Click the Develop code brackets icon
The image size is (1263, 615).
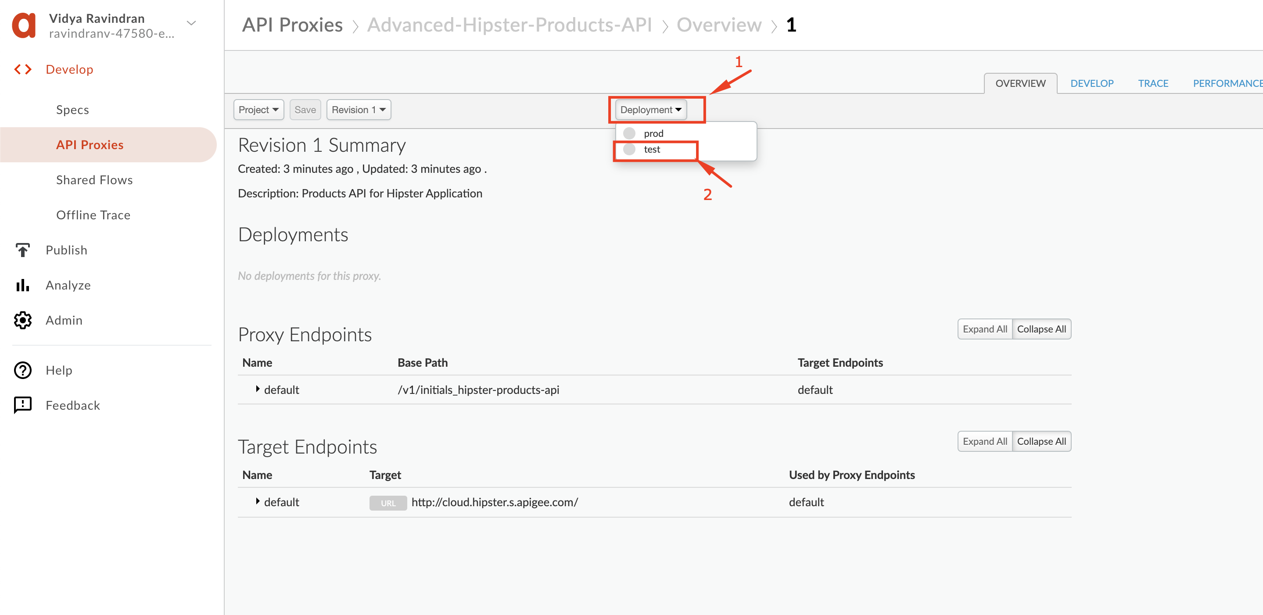tap(22, 69)
